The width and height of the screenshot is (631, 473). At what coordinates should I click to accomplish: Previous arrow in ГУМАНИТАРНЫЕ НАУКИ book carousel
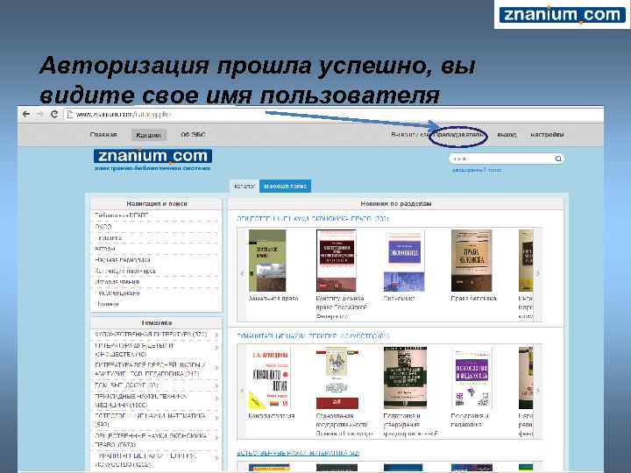coord(242,390)
